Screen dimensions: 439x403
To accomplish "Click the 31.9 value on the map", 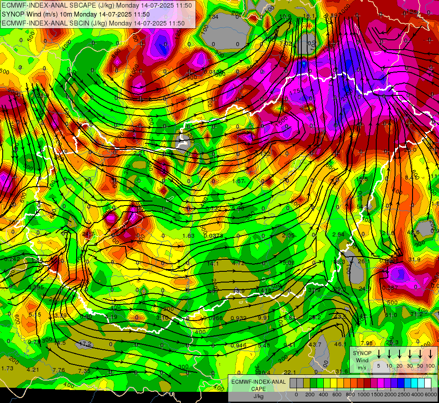I will [414, 260].
